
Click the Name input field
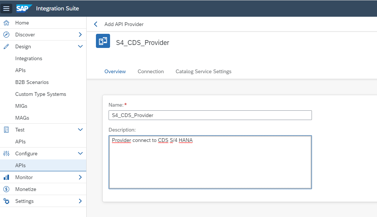(210, 115)
